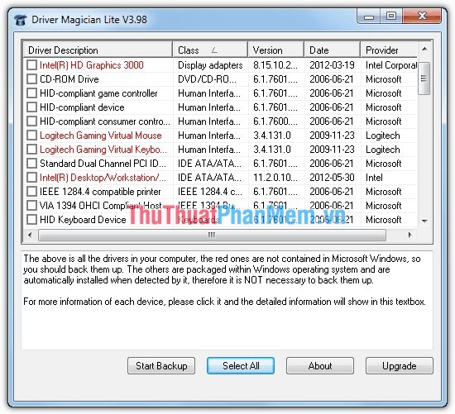Click the Display adapters class cell

click(210, 65)
